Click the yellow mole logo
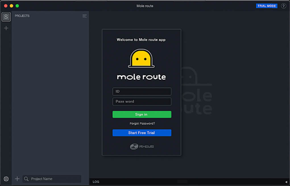The image size is (290, 186). [141, 59]
